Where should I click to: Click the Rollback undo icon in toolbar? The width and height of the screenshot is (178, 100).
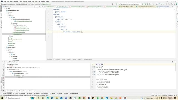click(169, 4)
